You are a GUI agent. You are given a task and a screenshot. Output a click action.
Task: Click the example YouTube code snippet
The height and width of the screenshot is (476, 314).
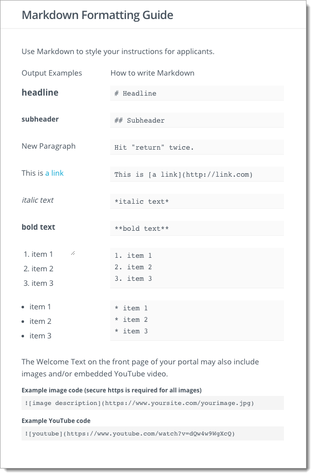coord(152,433)
